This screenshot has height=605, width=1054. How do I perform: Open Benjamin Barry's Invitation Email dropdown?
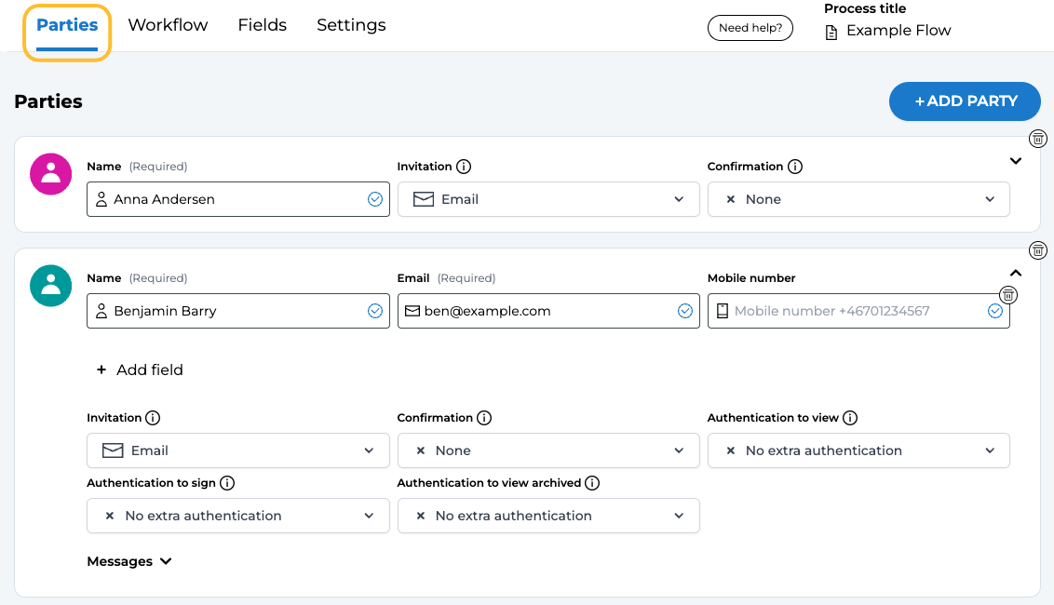pyautogui.click(x=237, y=450)
